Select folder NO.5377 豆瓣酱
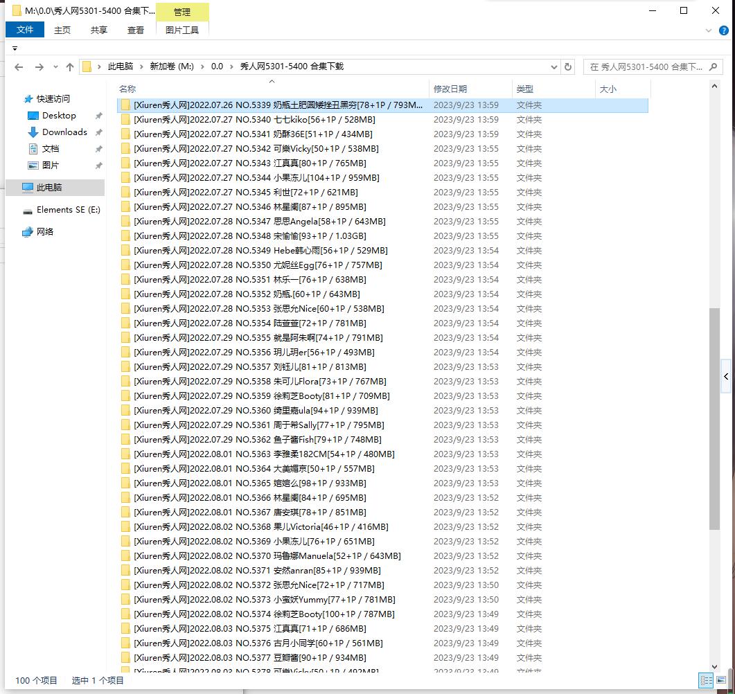Image resolution: width=735 pixels, height=694 pixels. click(250, 657)
